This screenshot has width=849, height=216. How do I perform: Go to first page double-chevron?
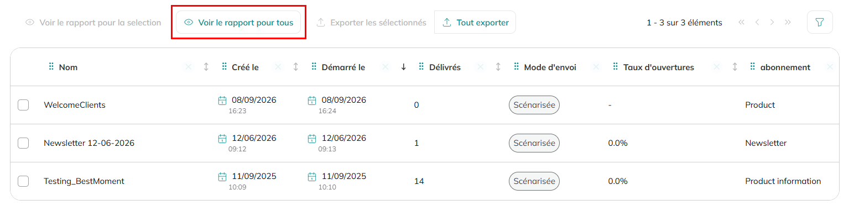742,23
